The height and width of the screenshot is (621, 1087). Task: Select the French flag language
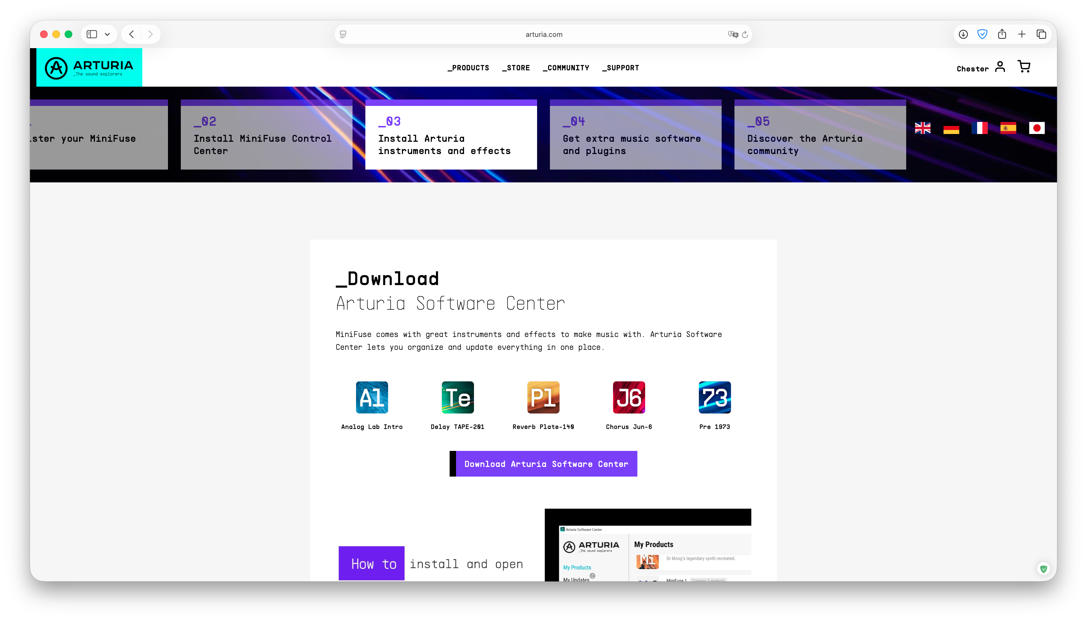pyautogui.click(x=979, y=128)
